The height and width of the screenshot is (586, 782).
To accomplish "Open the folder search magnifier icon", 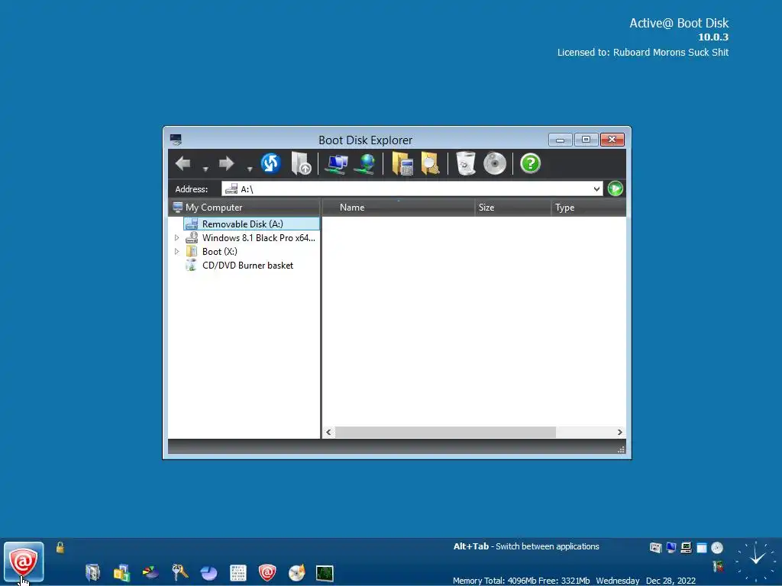I will point(431,163).
